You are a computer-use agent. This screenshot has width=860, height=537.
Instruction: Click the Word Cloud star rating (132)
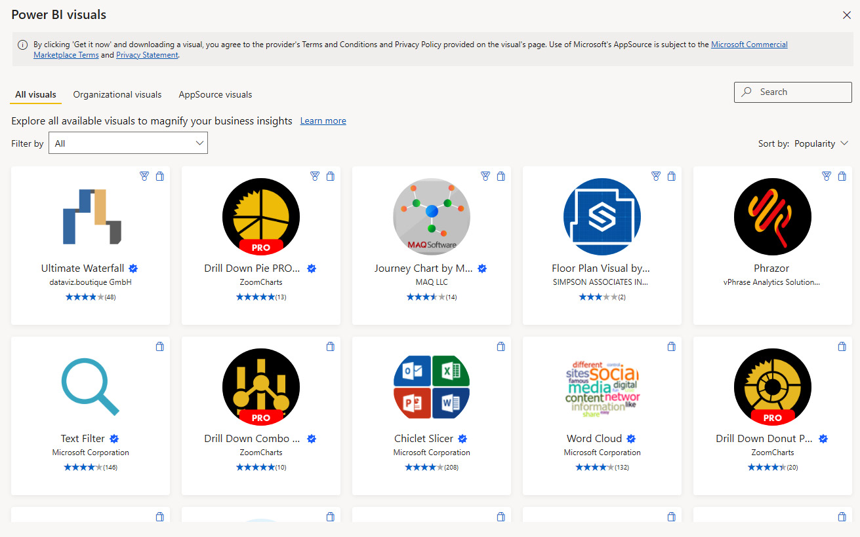tap(602, 468)
